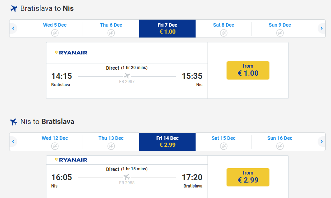Select the Sun 16 Dec date tab
The height and width of the screenshot is (198, 331).
point(280,142)
